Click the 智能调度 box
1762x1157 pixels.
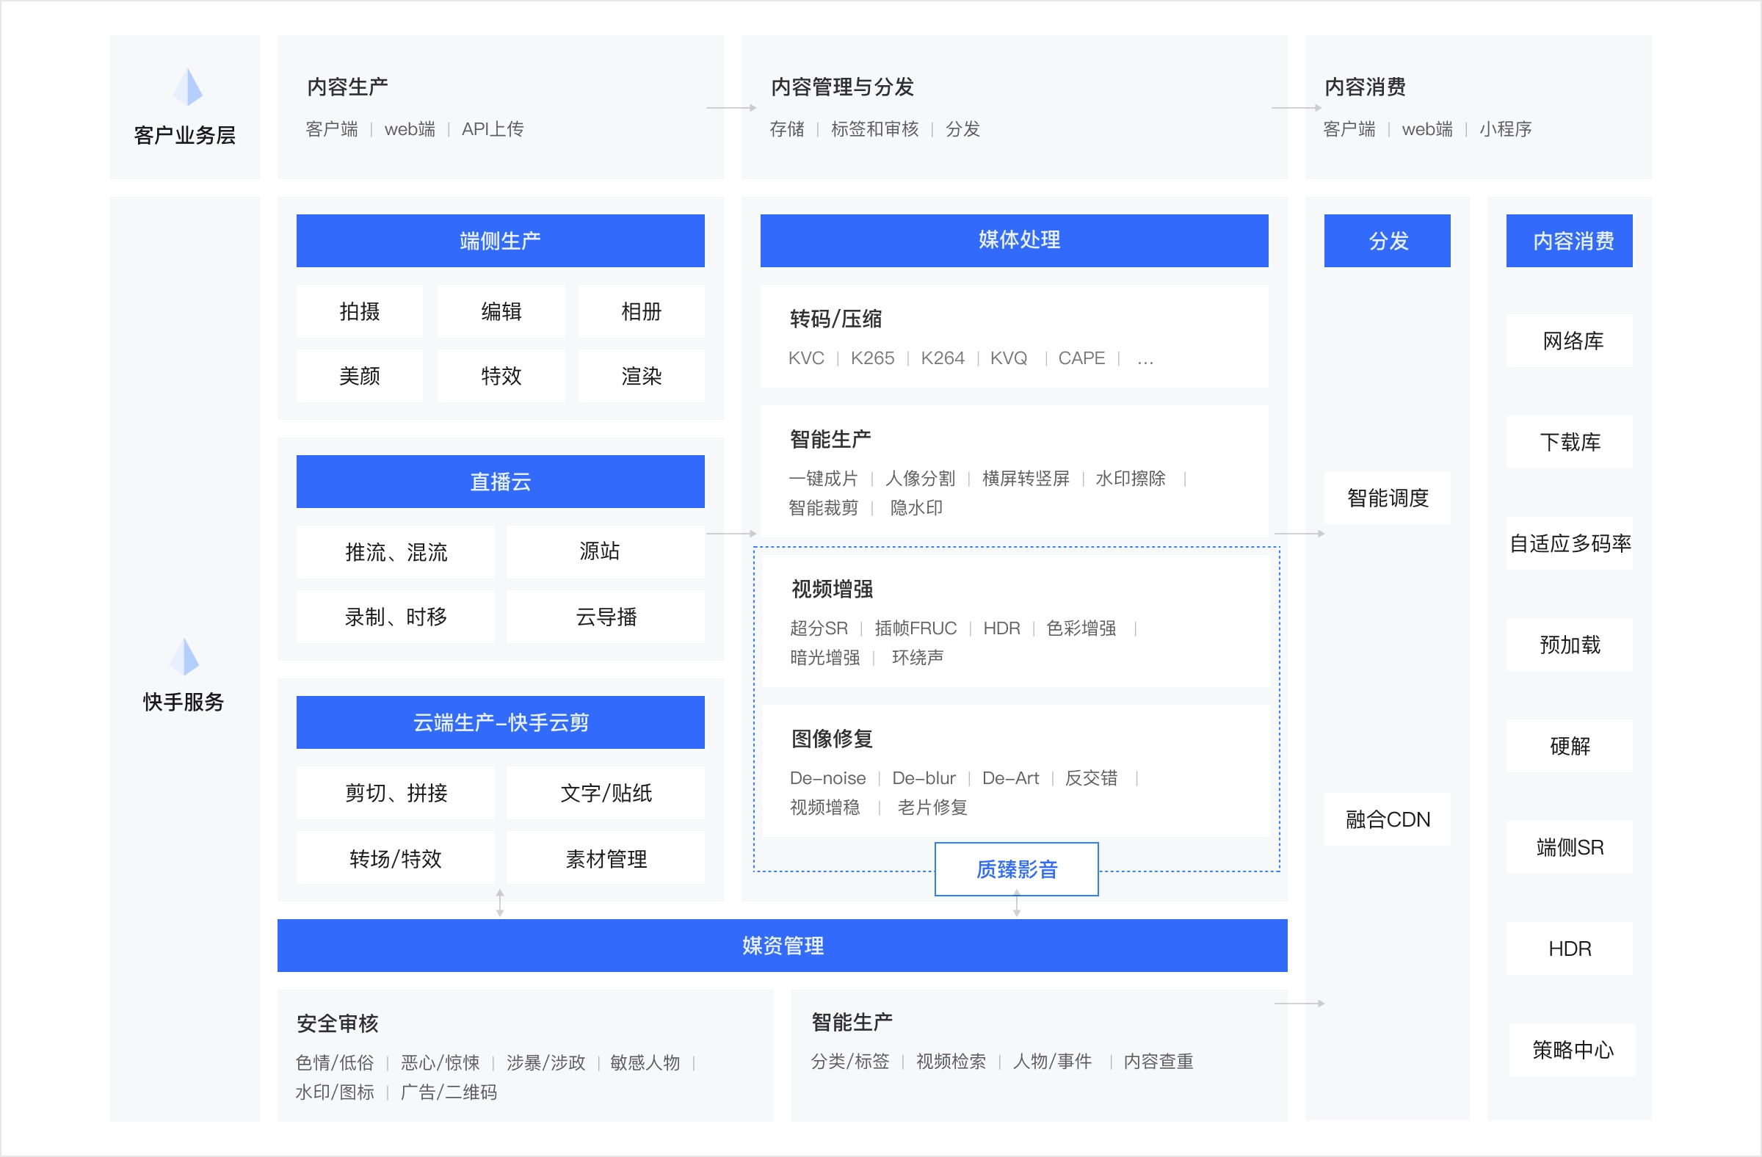coord(1388,498)
